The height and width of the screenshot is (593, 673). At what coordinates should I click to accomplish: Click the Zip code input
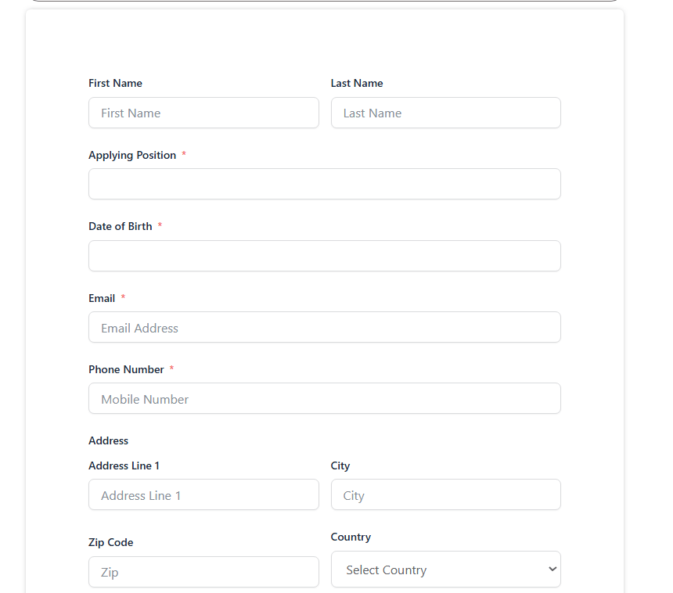point(203,572)
